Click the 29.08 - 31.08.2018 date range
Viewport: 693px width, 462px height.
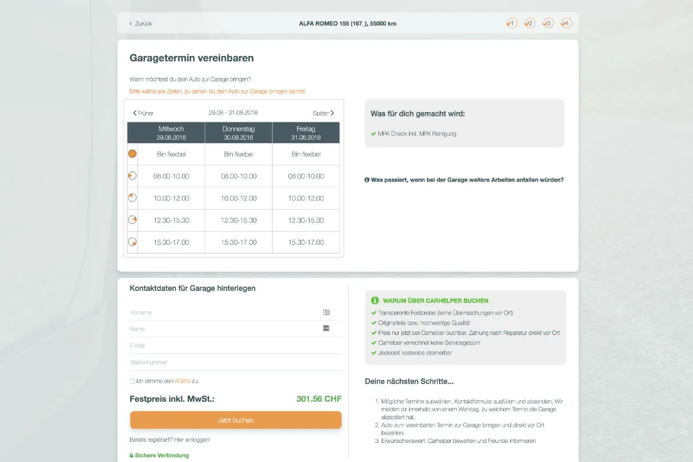click(x=233, y=113)
